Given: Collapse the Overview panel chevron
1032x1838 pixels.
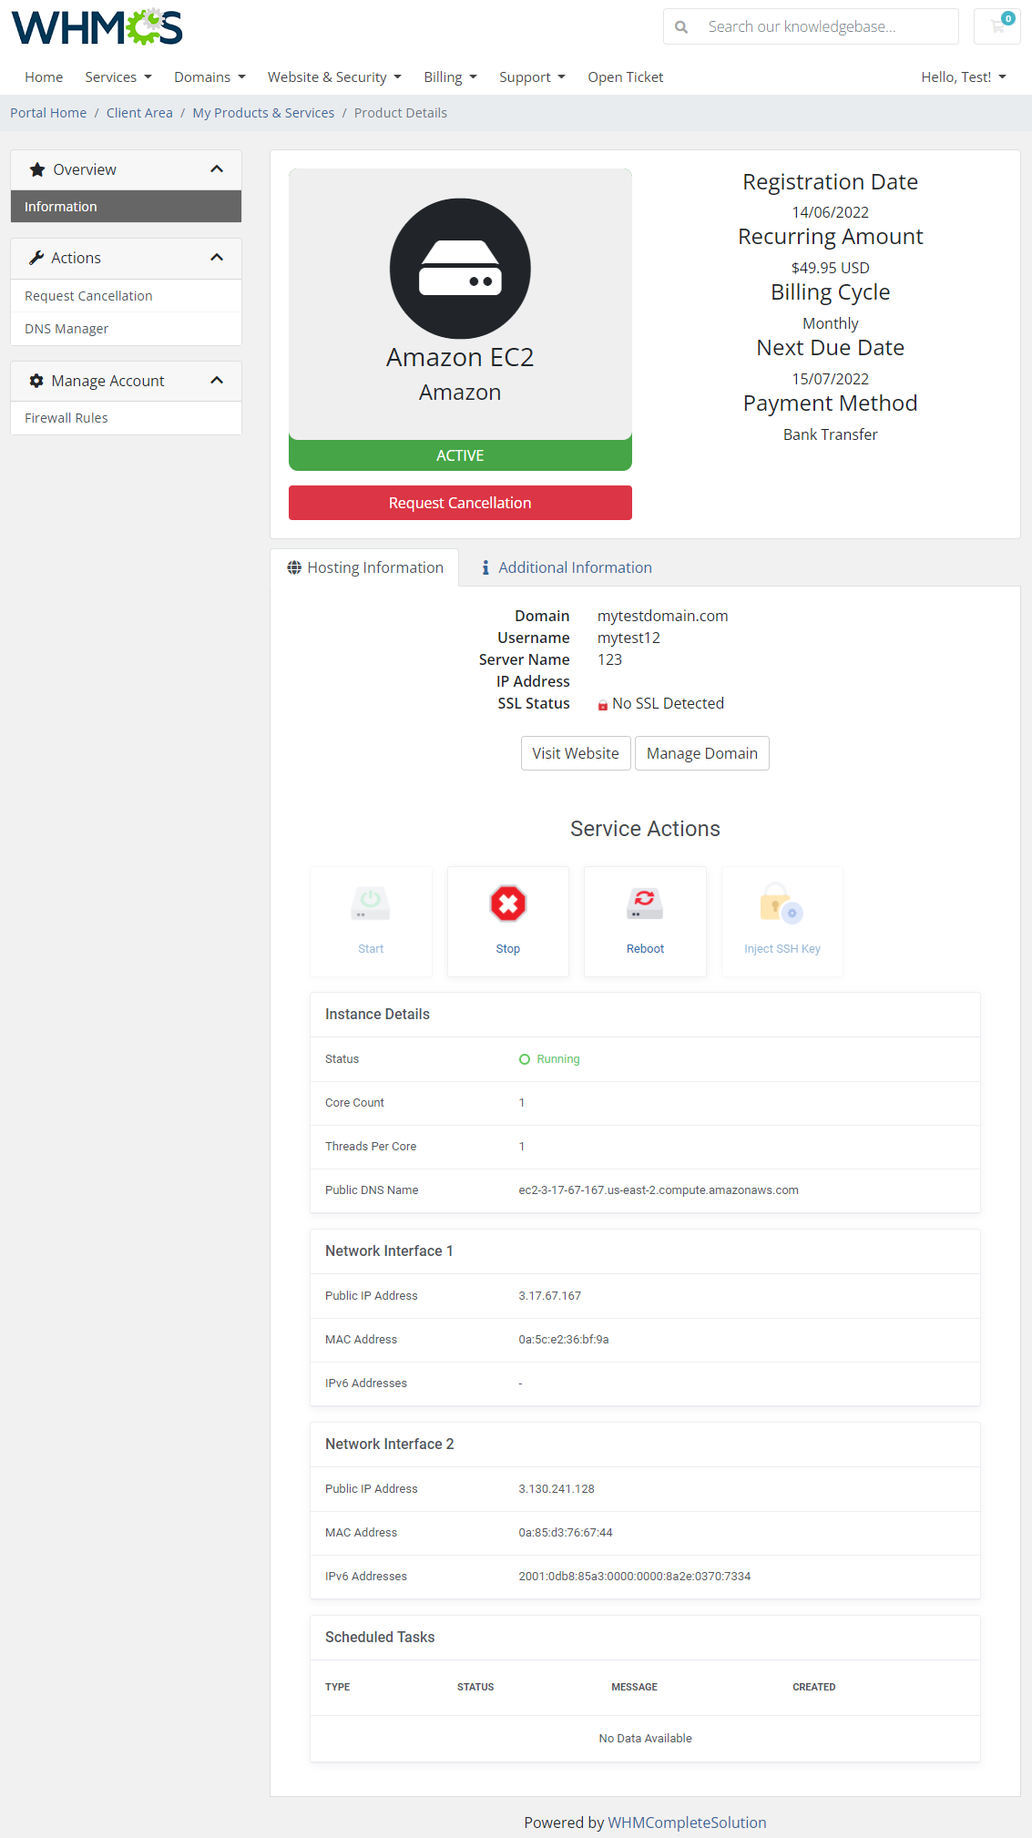Looking at the screenshot, I should [x=217, y=169].
